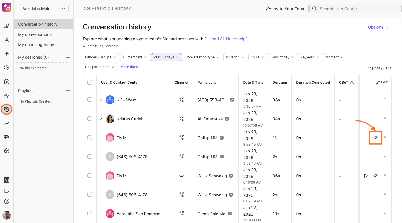Open AI recap for PMM Gallup NM row

tap(376, 138)
